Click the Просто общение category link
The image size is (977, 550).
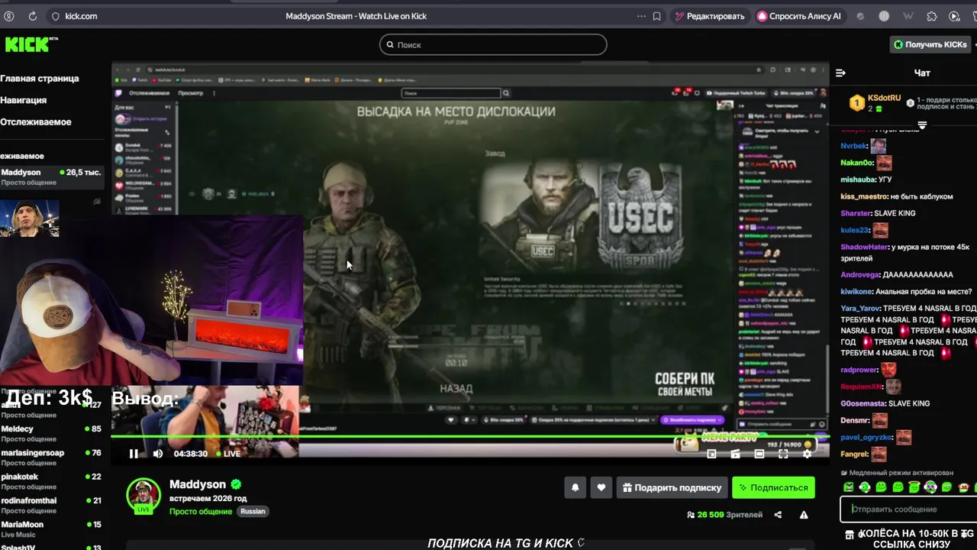(201, 511)
